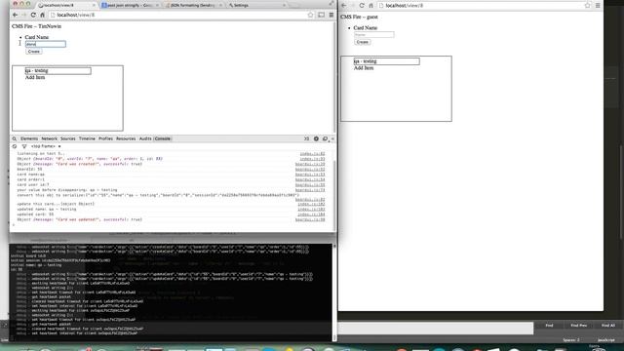Open the top frame context dropdown
624x351 pixels.
(x=46, y=146)
